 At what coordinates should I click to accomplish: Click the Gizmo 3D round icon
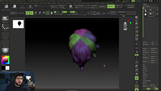tap(48, 13)
